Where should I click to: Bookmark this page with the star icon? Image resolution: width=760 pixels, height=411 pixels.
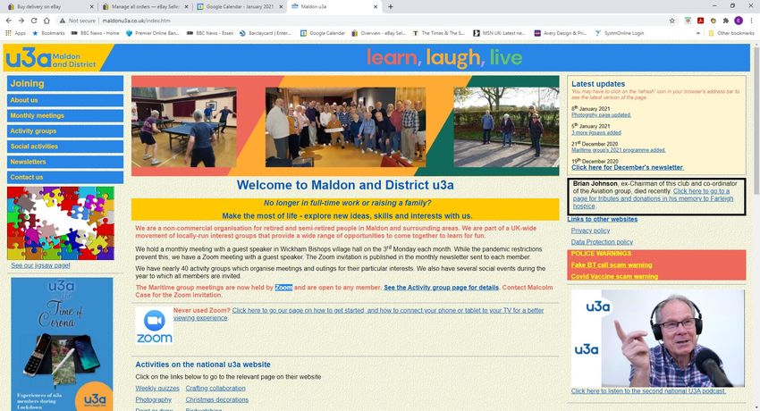(x=671, y=21)
